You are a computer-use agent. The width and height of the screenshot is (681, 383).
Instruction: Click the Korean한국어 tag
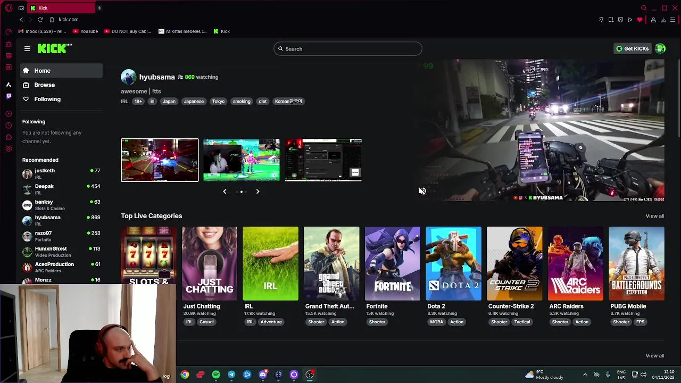(x=288, y=101)
